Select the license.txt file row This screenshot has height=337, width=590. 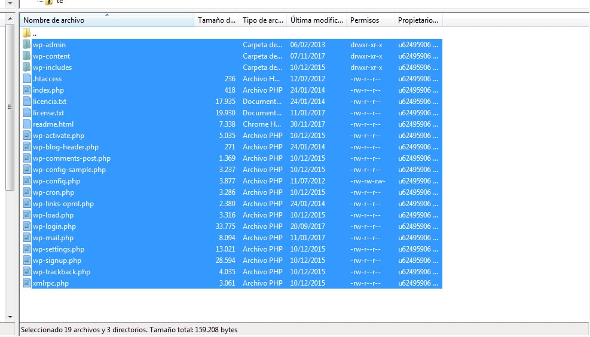[48, 113]
